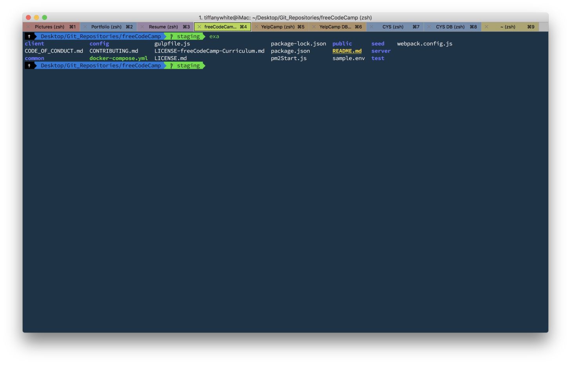Close the YelpCamp DB tab with its X

click(x=314, y=27)
